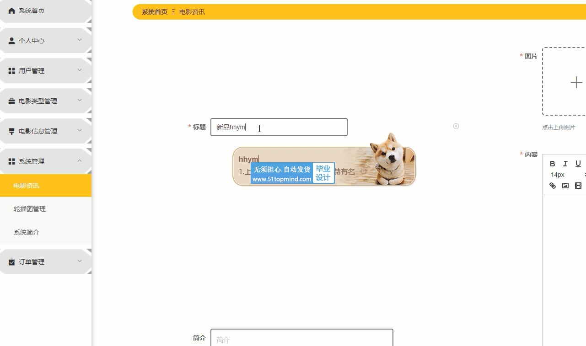586x346 pixels.
Task: Select the highlighted 电影资讯 menu item
Action: (x=46, y=186)
